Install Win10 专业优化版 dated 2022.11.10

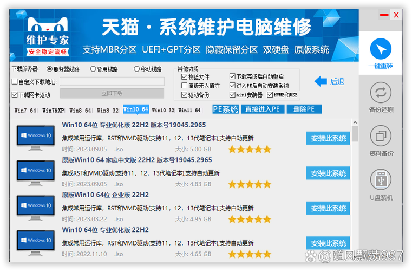328,243
